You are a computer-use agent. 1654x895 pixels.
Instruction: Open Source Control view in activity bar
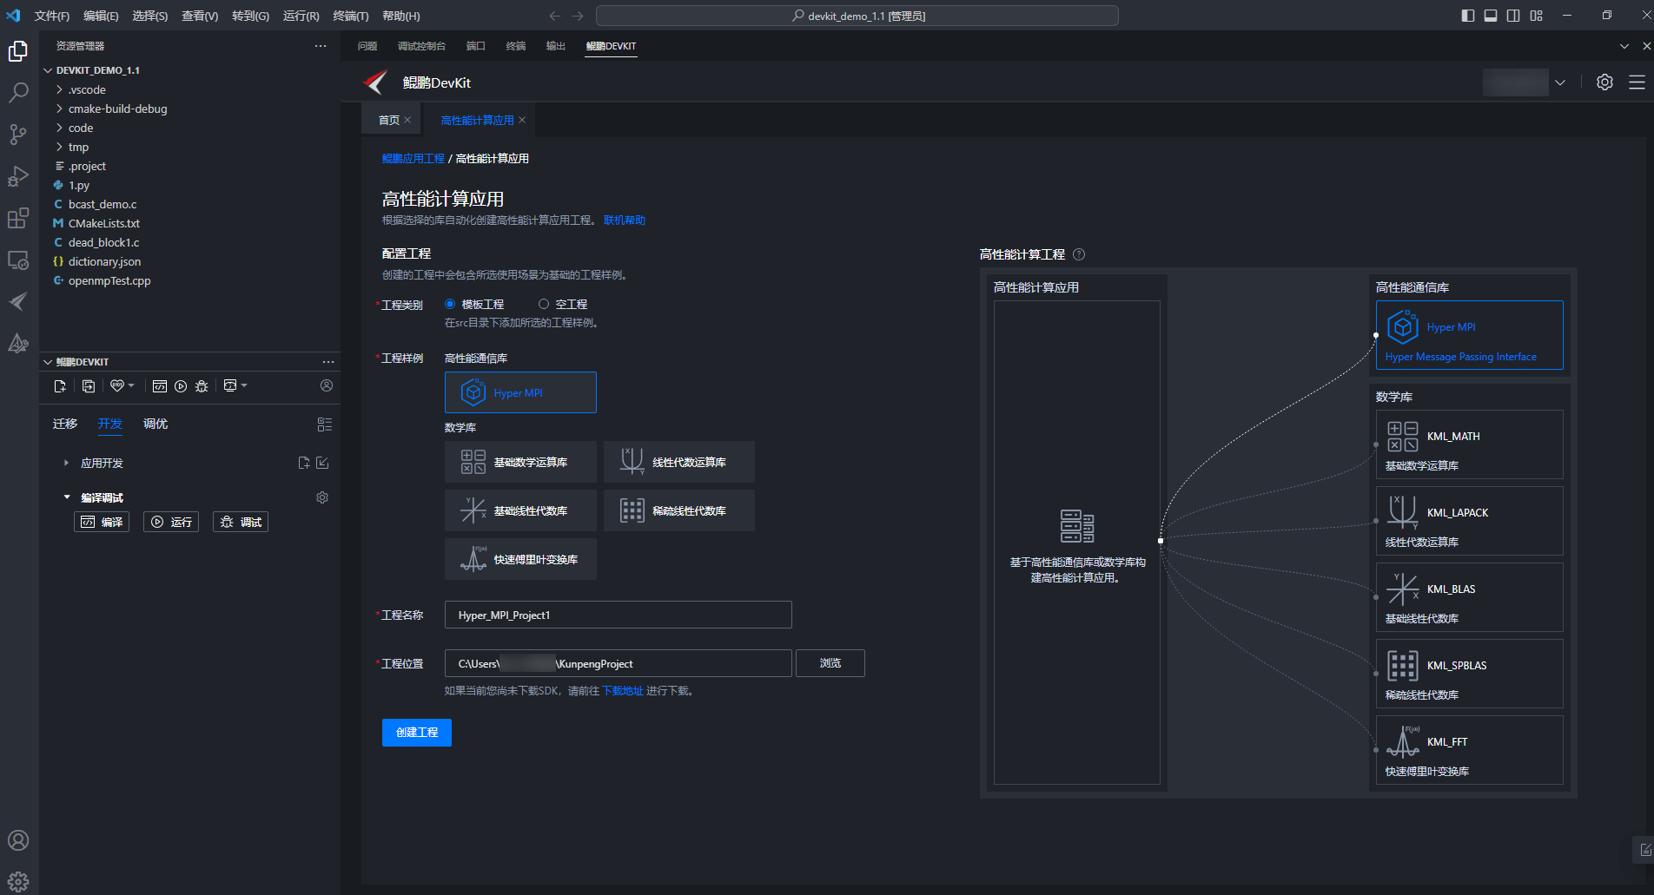coord(18,135)
